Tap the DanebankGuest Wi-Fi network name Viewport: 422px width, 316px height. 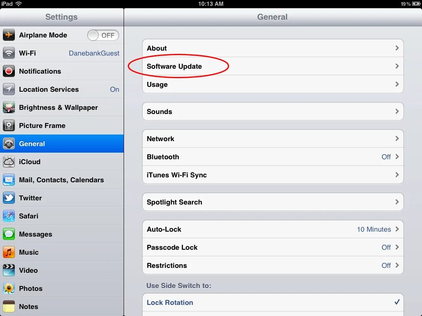(x=94, y=53)
